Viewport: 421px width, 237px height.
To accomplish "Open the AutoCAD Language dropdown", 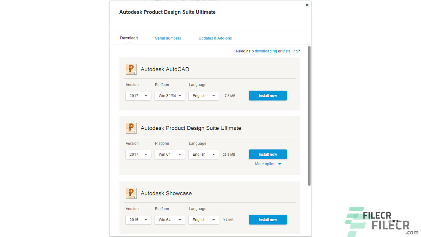I will point(204,96).
